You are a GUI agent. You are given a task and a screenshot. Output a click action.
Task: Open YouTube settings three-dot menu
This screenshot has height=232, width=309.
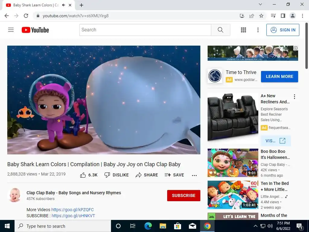coord(258,30)
